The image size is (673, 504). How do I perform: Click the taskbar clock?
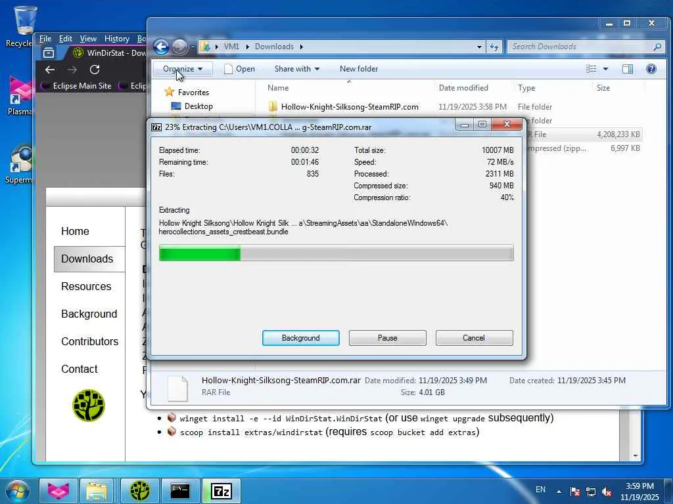639,492
